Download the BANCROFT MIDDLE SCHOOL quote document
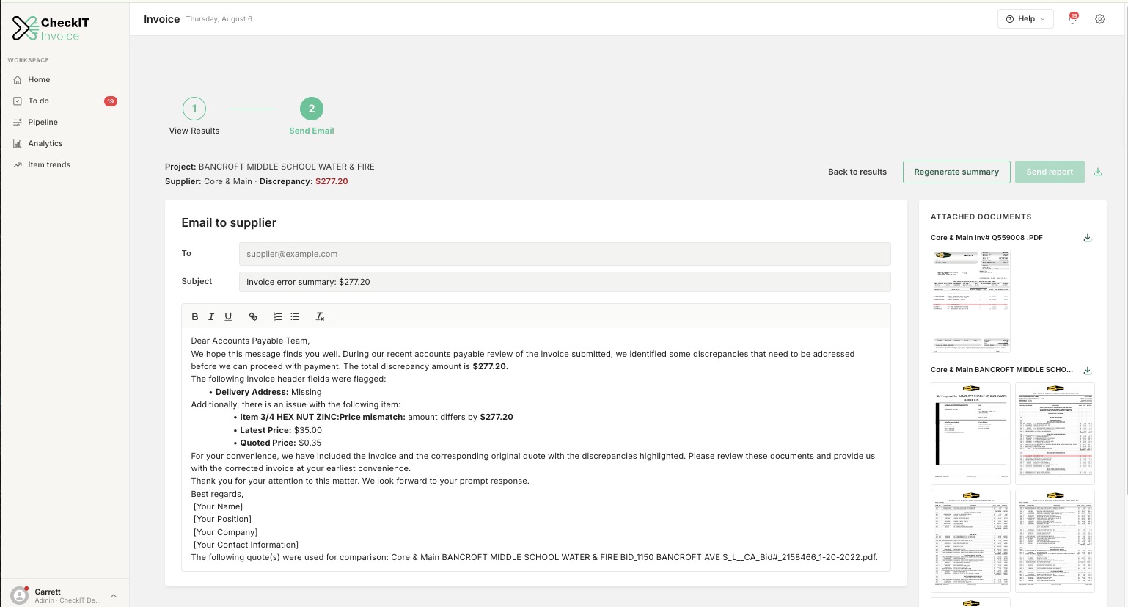 click(1088, 370)
